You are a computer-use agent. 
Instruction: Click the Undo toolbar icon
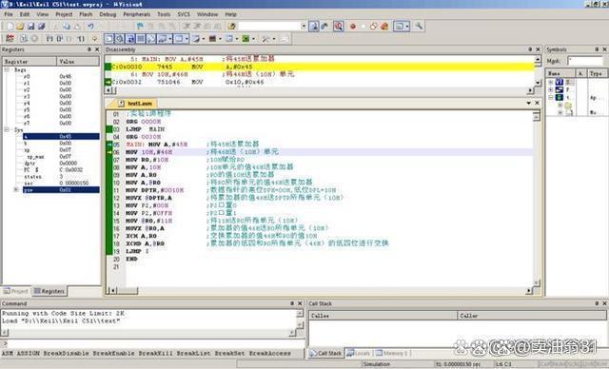90,26
